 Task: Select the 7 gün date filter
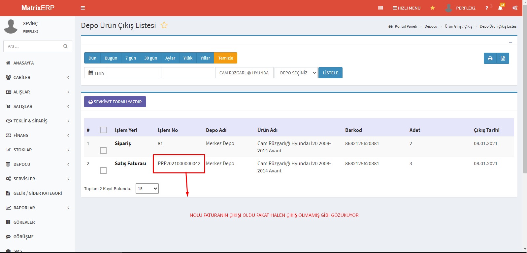click(131, 58)
